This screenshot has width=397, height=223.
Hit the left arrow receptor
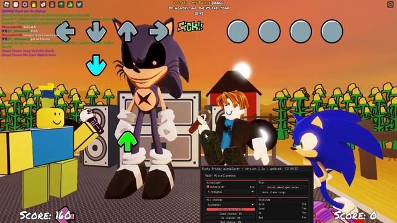(x=65, y=32)
